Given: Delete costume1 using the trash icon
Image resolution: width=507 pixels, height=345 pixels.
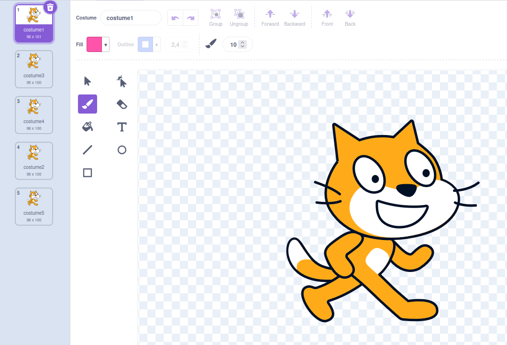Looking at the screenshot, I should coord(50,7).
